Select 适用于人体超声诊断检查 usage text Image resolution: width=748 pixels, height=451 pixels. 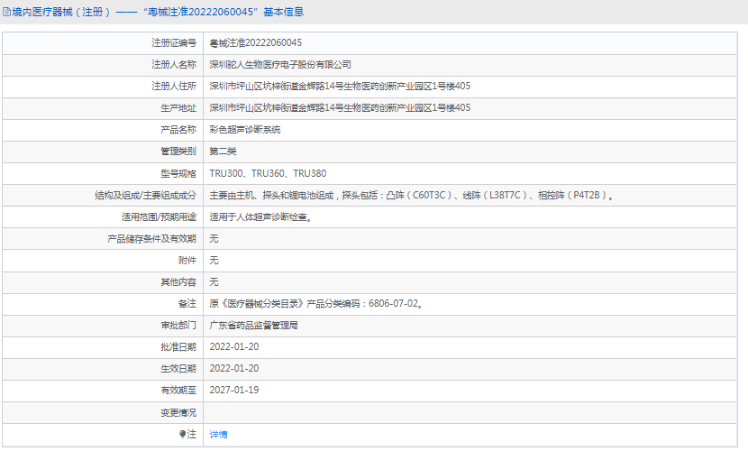coord(261,217)
